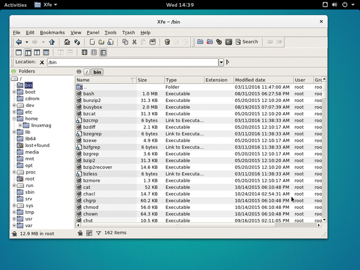Screen dimensions: 360x270
Task: Toggle detailed list view
Action: pos(103,53)
